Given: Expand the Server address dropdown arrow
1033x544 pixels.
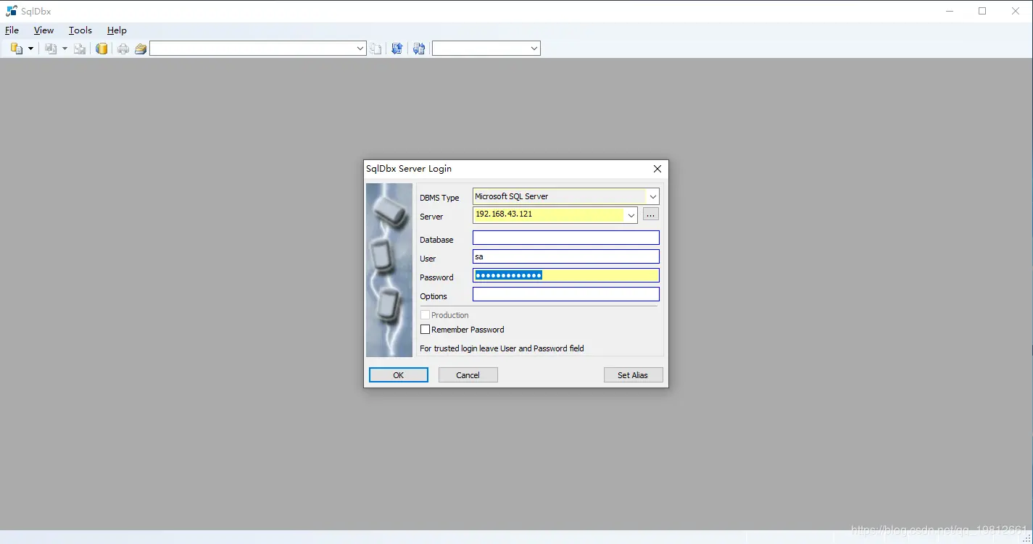Looking at the screenshot, I should [x=631, y=215].
